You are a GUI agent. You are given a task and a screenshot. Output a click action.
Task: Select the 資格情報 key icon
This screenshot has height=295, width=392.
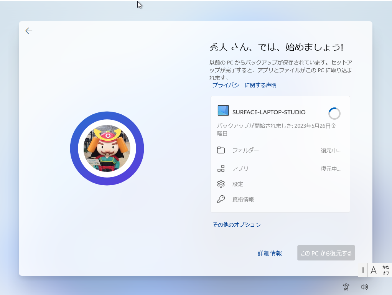tap(221, 199)
